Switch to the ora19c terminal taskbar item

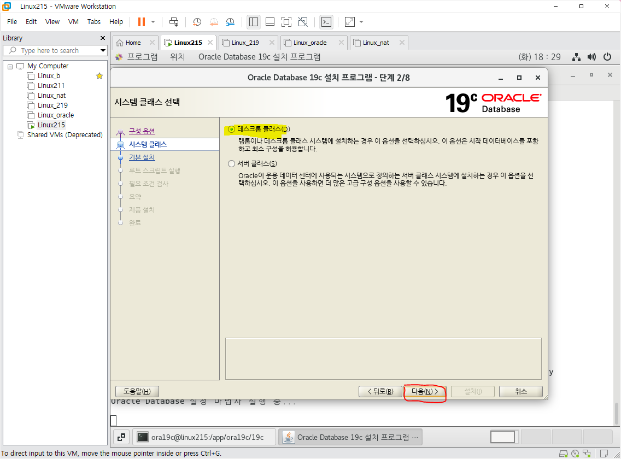click(204, 437)
